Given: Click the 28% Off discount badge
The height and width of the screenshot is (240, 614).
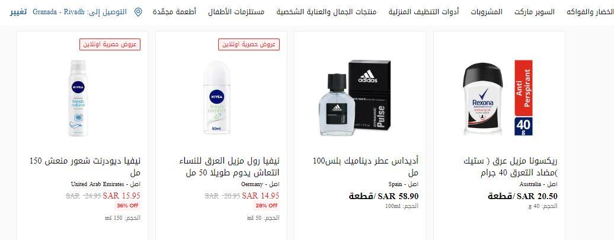Looking at the screenshot, I should coord(266,206).
